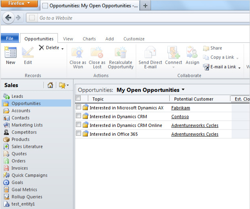Viewport: 250px width, 209px height.
Task: Expand the E-mail a Link dropdown arrow
Action: pyautogui.click(x=239, y=67)
